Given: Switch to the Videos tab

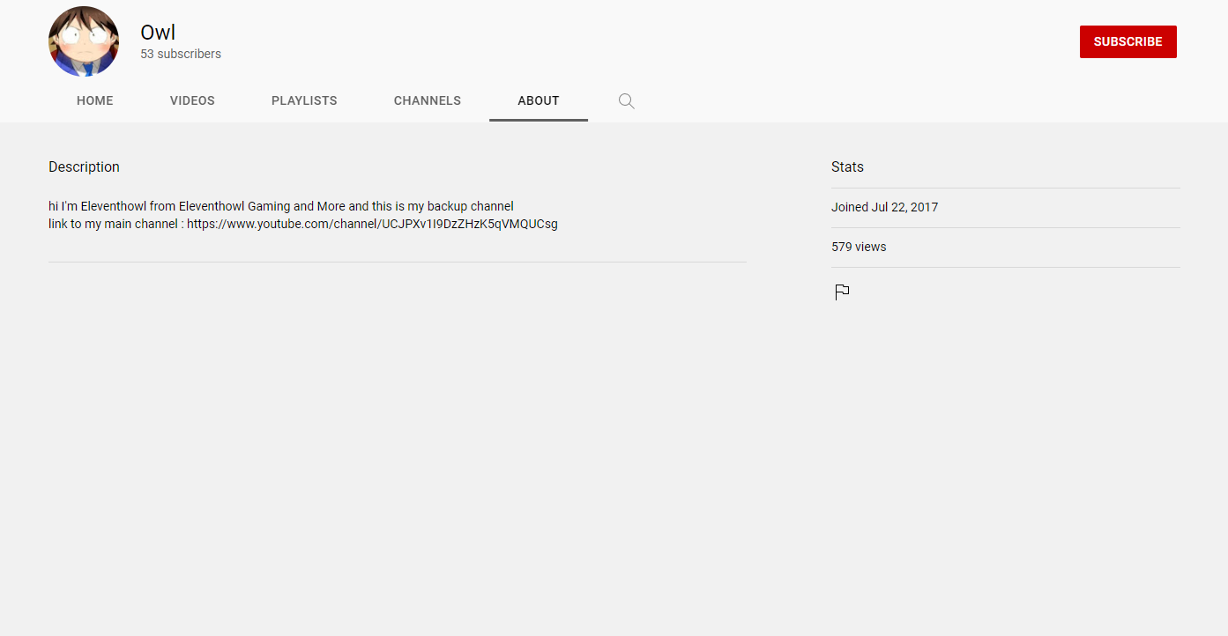Looking at the screenshot, I should [192, 100].
